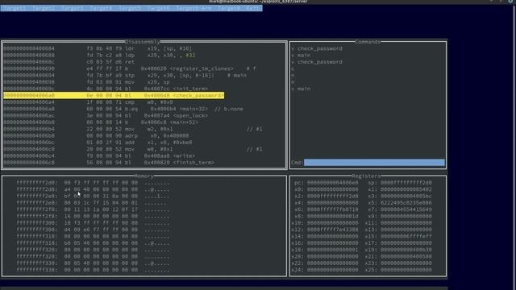
Task: Focus the Cmd input field
Action: click(374, 163)
